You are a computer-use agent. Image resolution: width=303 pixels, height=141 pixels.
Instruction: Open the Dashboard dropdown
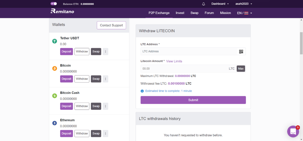coord(220,4)
